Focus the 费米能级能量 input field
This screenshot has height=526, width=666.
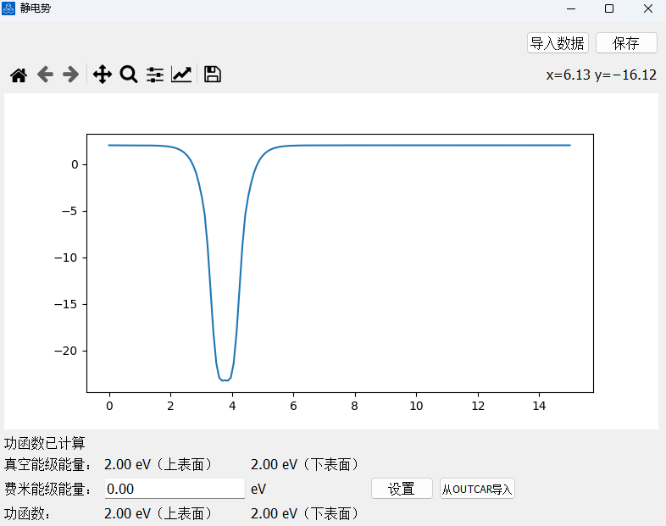coord(175,489)
